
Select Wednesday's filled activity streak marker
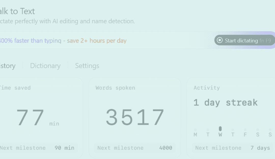pos(220,129)
